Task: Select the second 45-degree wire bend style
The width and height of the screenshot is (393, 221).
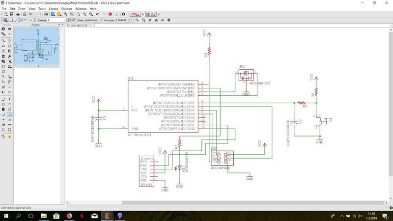Action: 16,20
